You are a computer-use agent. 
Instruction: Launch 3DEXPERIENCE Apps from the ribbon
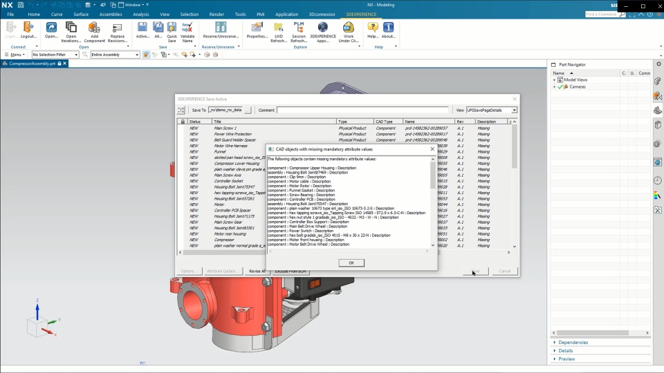323,32
